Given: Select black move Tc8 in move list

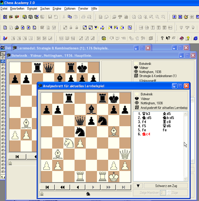Looking at the screenshot, I should coord(167,122).
